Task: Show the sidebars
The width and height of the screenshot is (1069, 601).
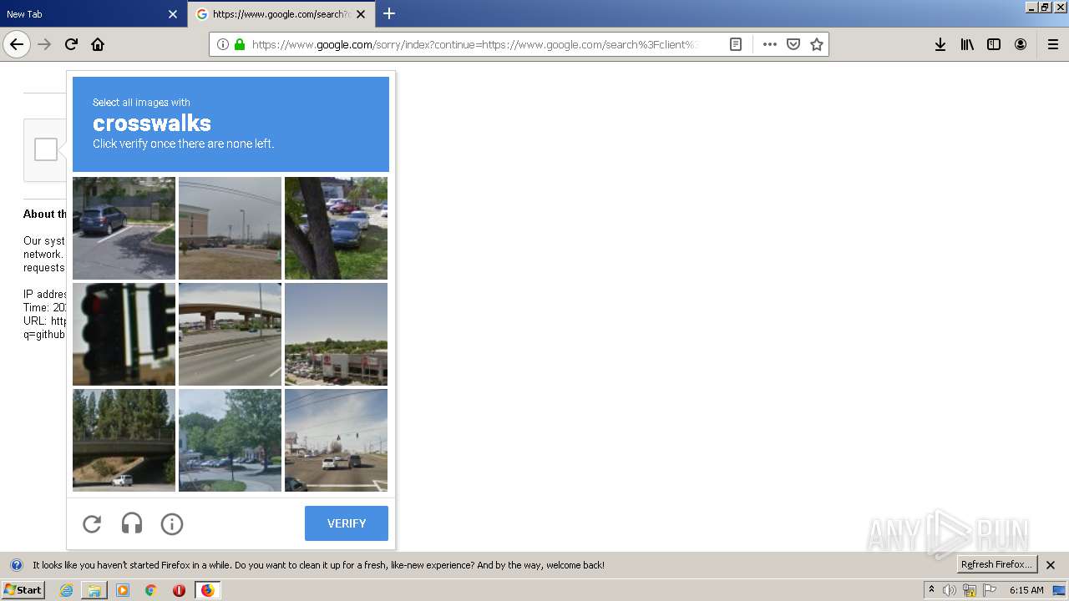Action: point(994,44)
